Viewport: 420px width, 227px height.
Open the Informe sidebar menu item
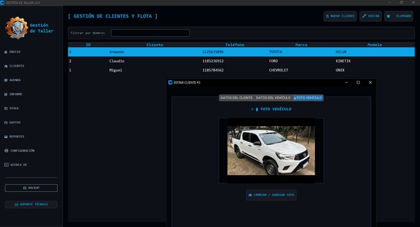coord(15,94)
